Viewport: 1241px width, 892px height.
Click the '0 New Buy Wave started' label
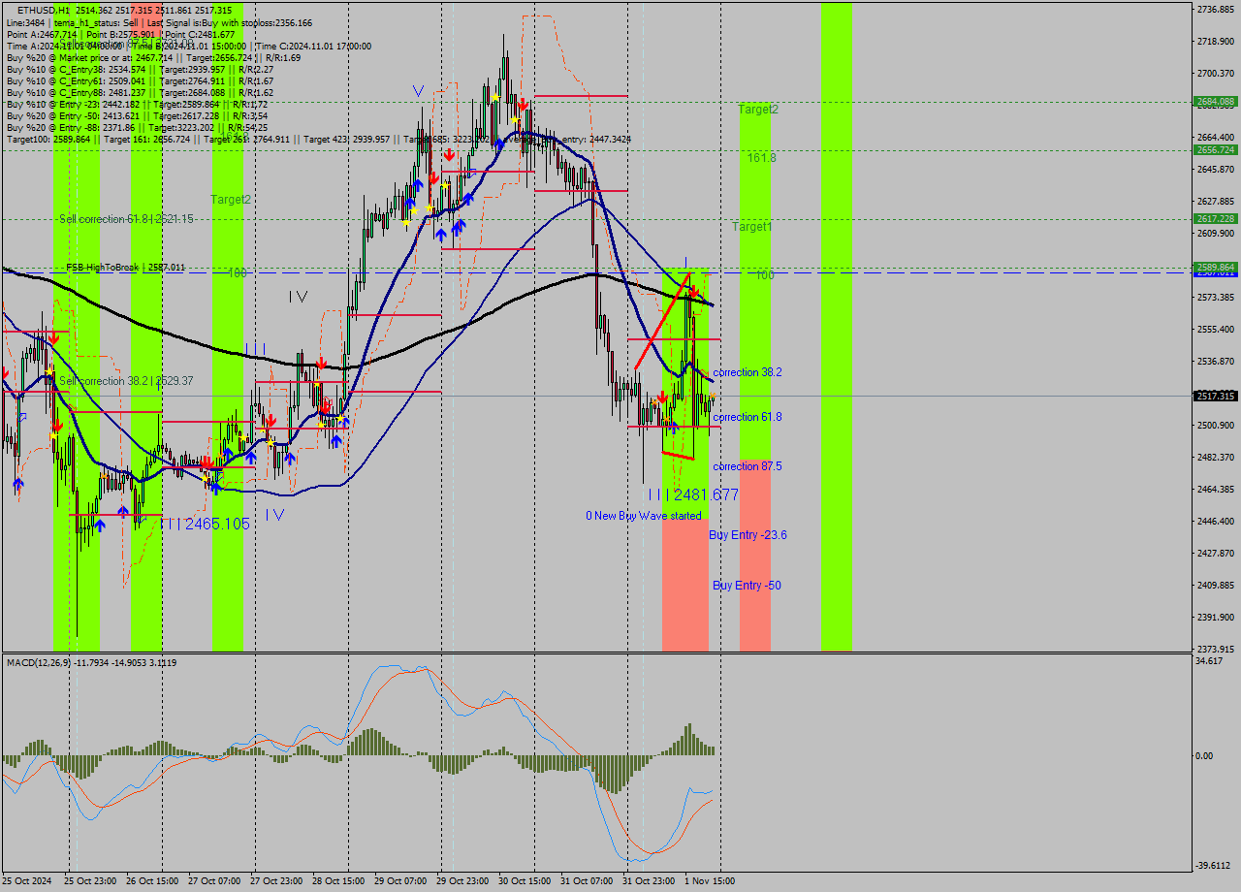pos(643,516)
